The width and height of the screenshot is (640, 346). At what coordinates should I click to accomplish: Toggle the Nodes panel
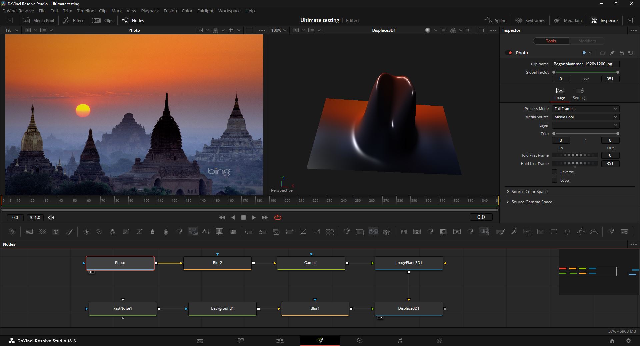coord(133,20)
